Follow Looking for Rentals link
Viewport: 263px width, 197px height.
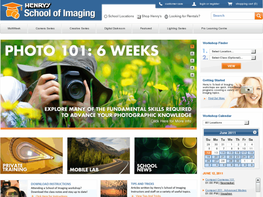click(x=184, y=16)
